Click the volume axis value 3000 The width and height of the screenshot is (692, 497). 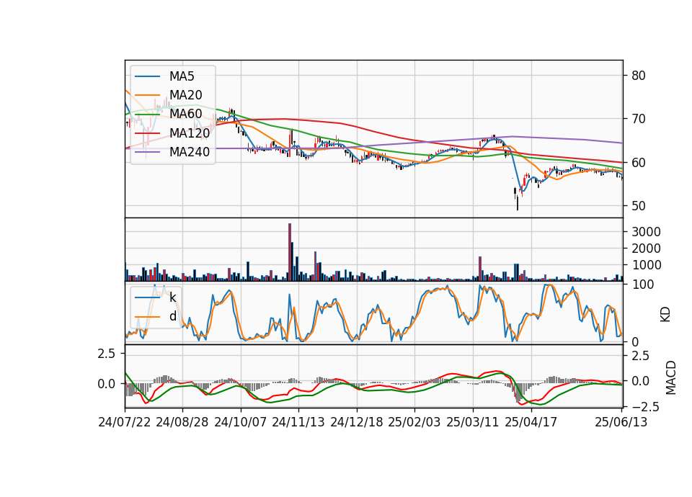click(646, 232)
